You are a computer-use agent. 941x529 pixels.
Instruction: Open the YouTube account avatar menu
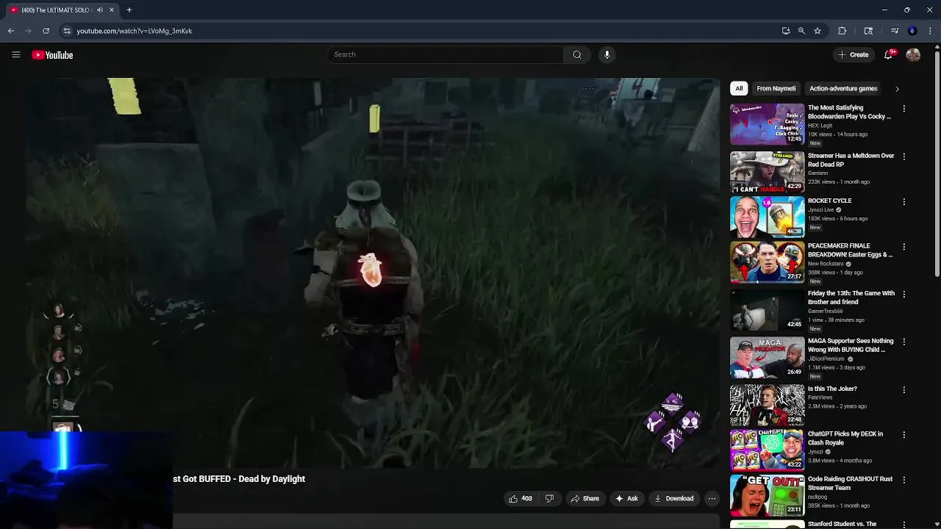pyautogui.click(x=913, y=54)
